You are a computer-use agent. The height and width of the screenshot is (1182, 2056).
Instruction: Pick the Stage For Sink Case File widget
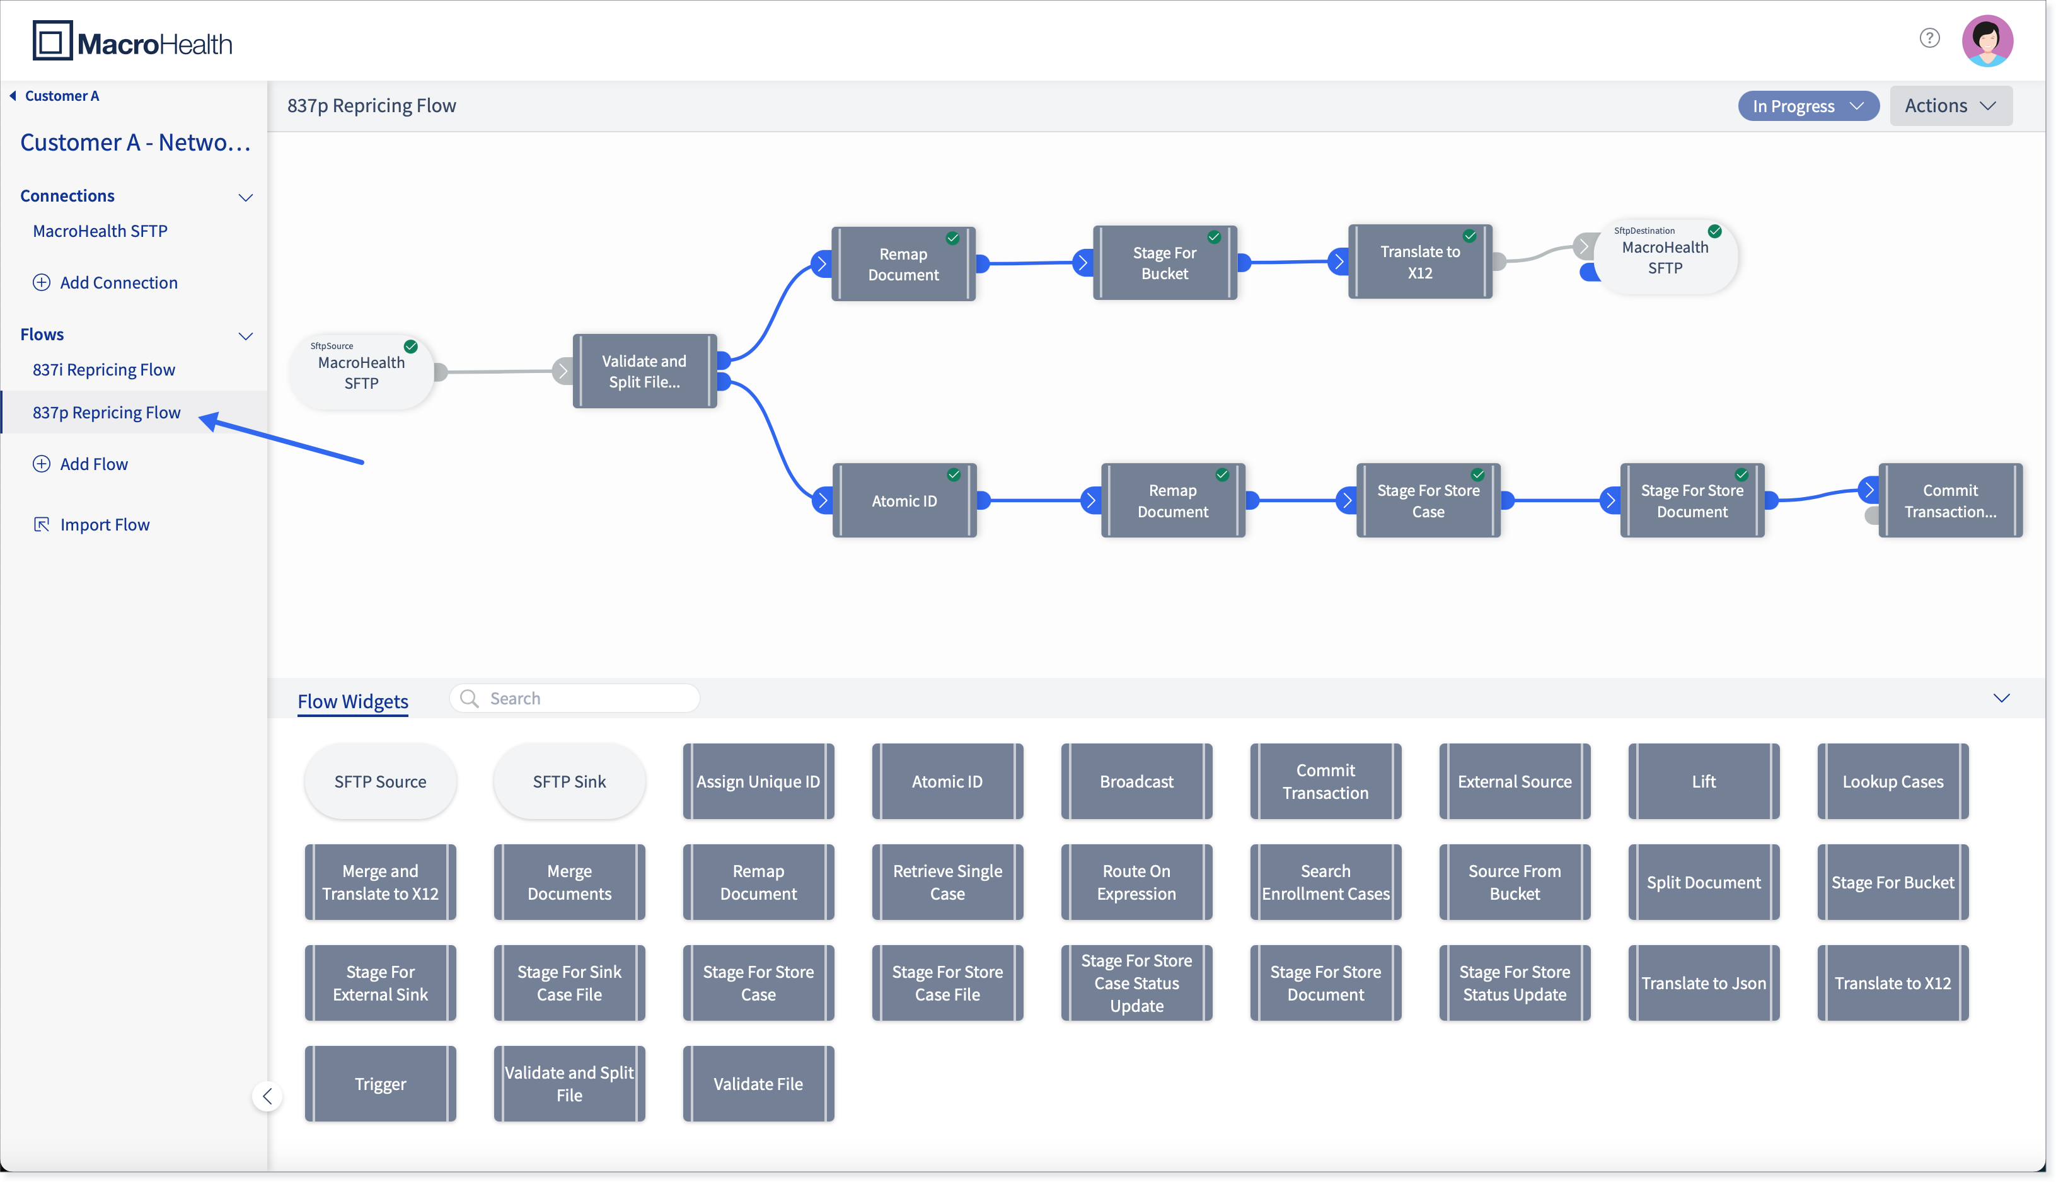[569, 982]
